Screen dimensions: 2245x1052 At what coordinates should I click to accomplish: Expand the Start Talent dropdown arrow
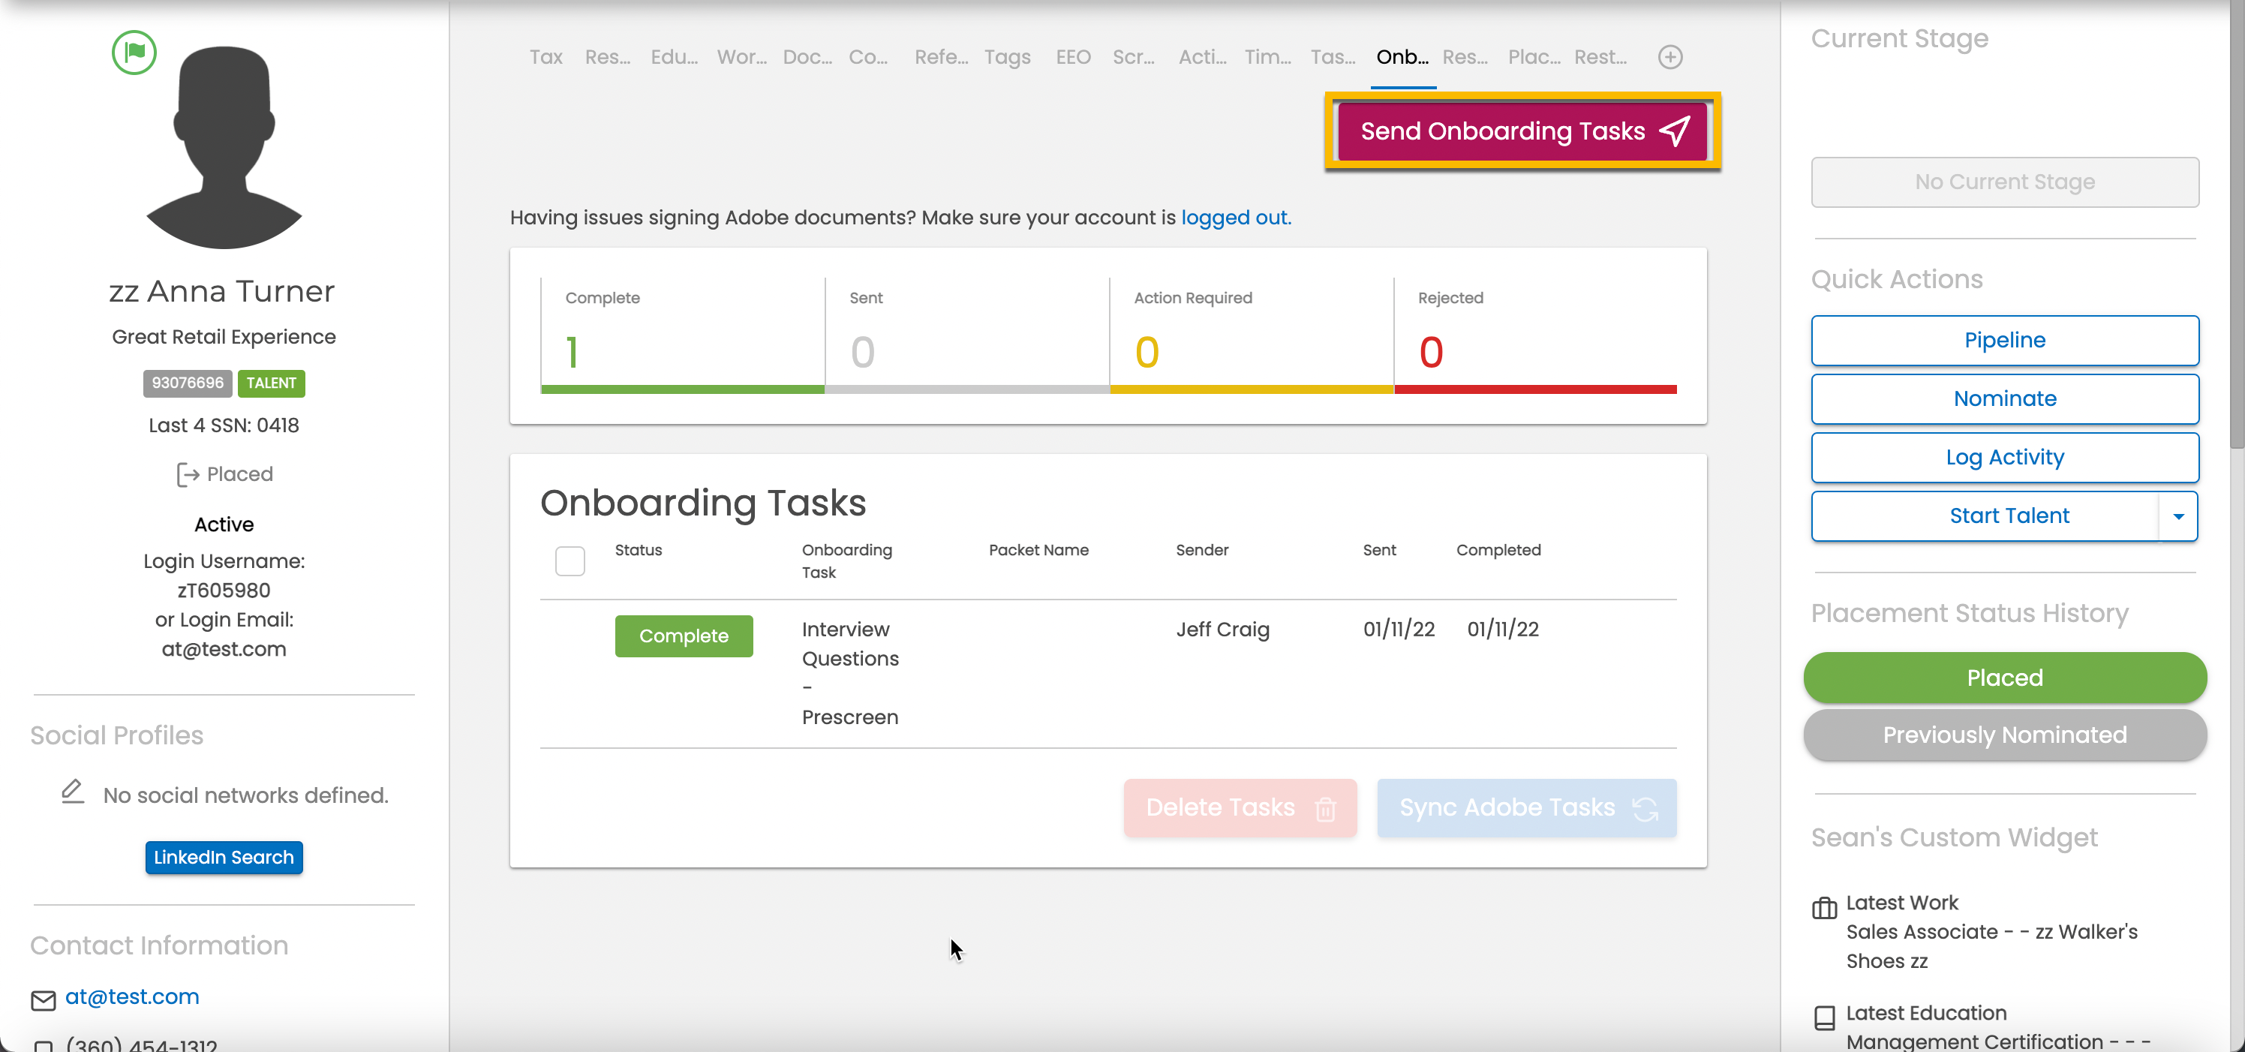[x=2178, y=516]
